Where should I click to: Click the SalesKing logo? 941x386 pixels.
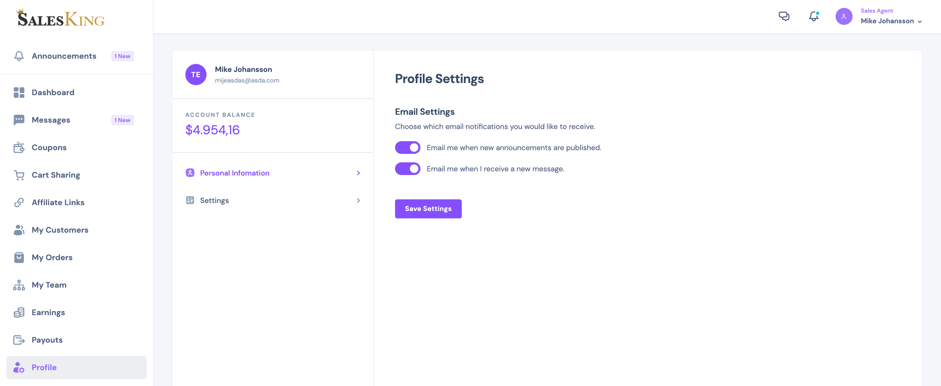click(x=61, y=18)
